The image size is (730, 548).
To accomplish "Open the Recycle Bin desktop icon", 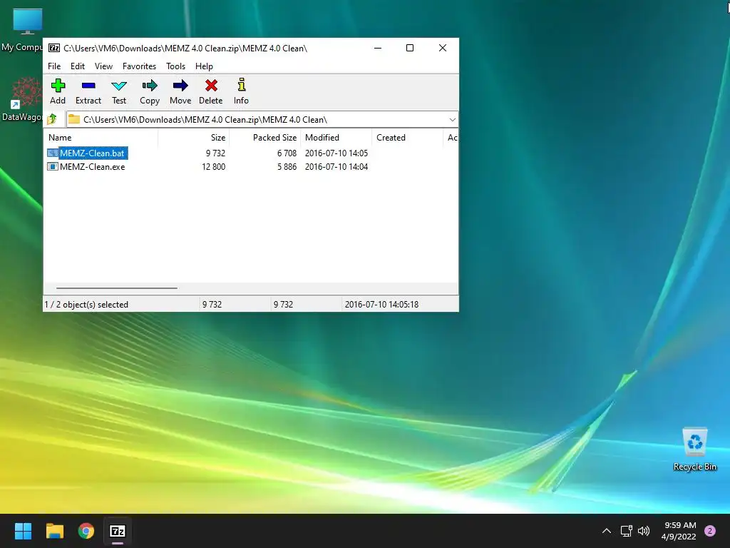I will (x=694, y=449).
